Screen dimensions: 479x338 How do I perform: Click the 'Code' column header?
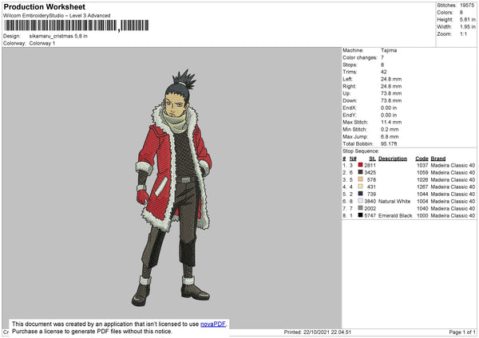(x=422, y=159)
